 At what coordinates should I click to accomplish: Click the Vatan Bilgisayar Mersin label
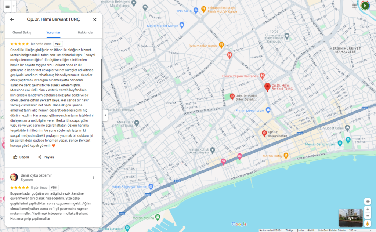130,187
